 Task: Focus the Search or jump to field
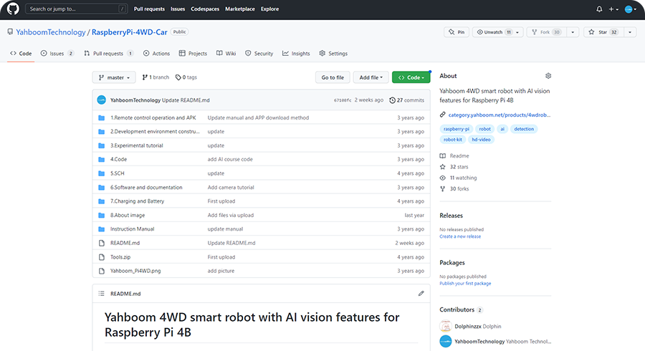pyautogui.click(x=77, y=9)
